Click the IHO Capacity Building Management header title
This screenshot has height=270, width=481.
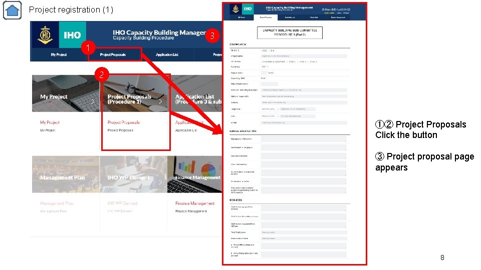[289, 7]
